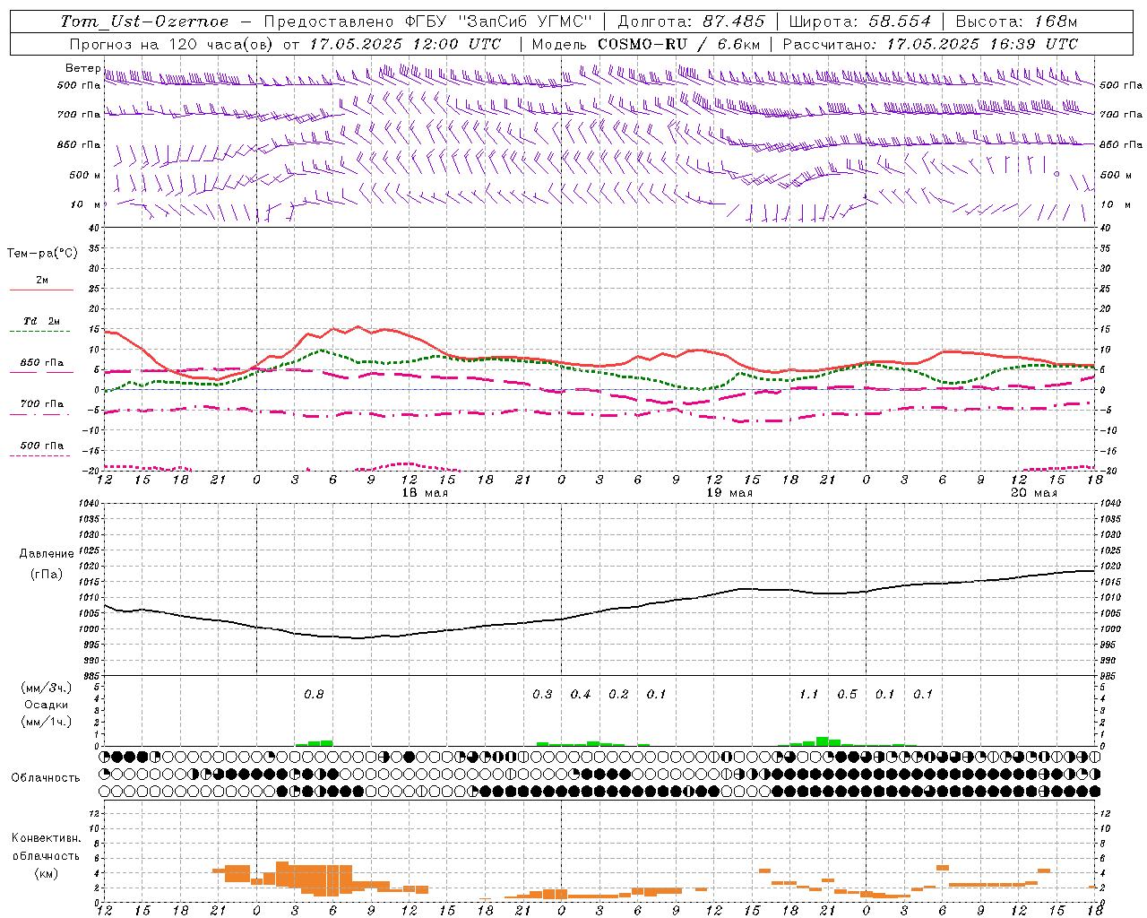Click the 0.3 precipitation value

542,694
